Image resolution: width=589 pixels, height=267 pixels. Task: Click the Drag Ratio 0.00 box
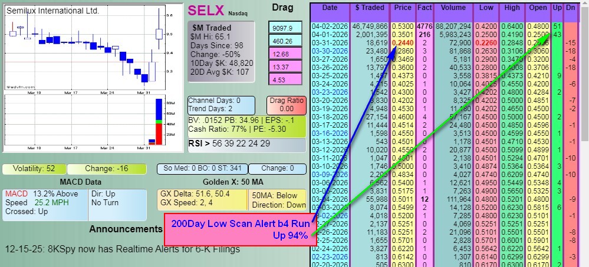[x=286, y=105]
